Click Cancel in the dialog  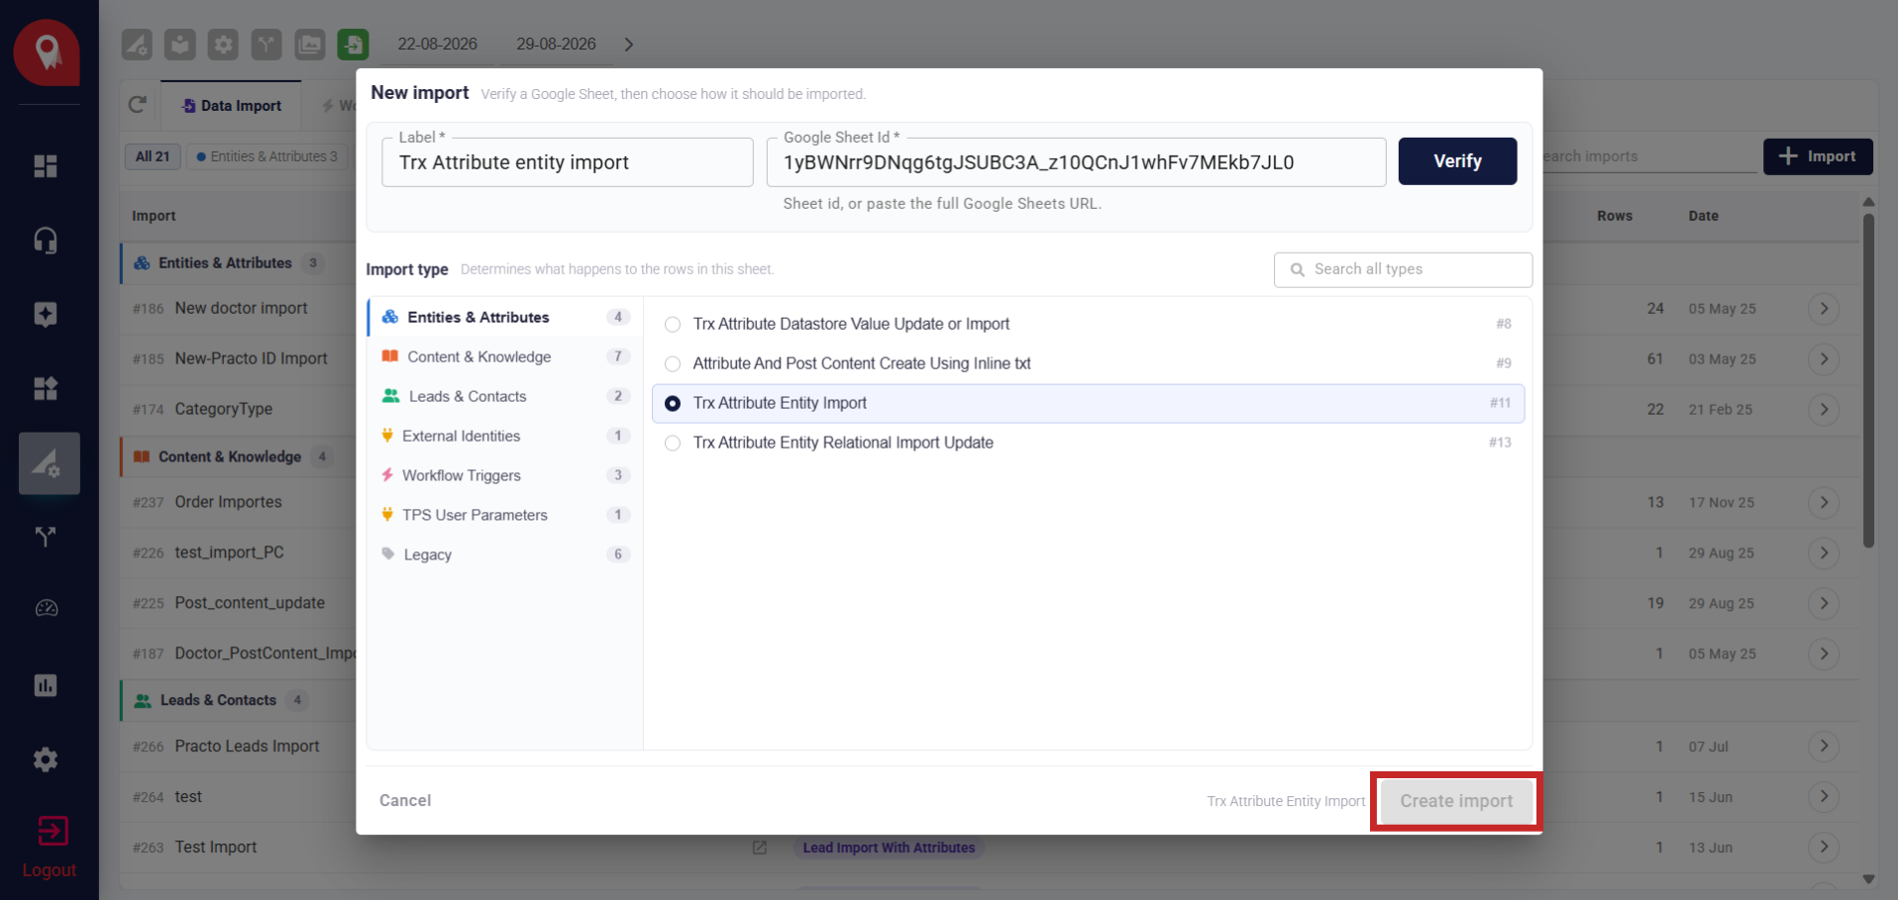405,800
